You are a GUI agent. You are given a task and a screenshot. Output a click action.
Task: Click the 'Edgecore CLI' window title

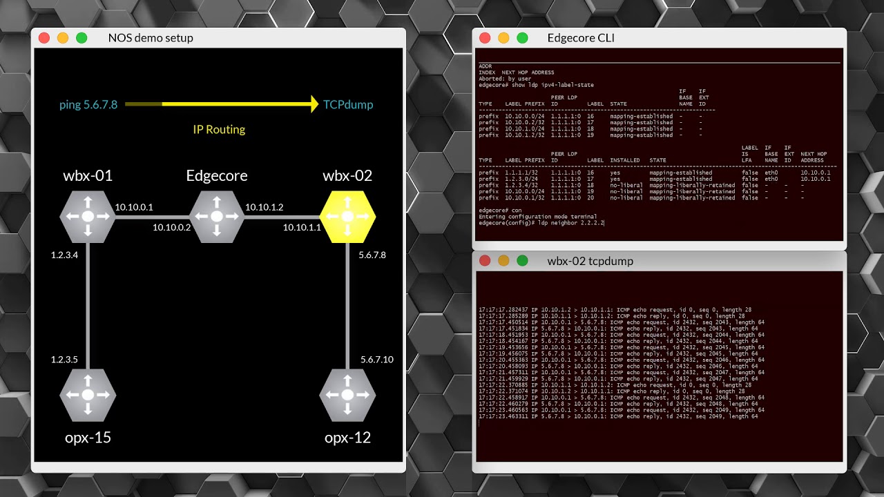point(581,38)
